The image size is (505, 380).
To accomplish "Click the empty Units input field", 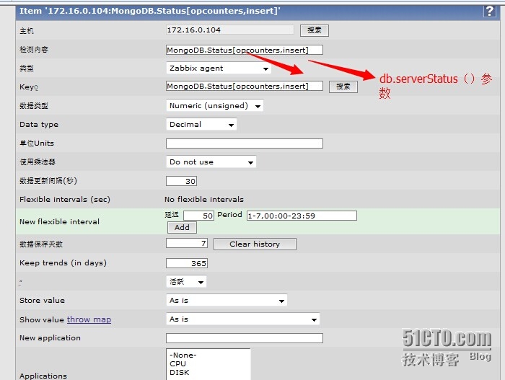I will (x=245, y=143).
